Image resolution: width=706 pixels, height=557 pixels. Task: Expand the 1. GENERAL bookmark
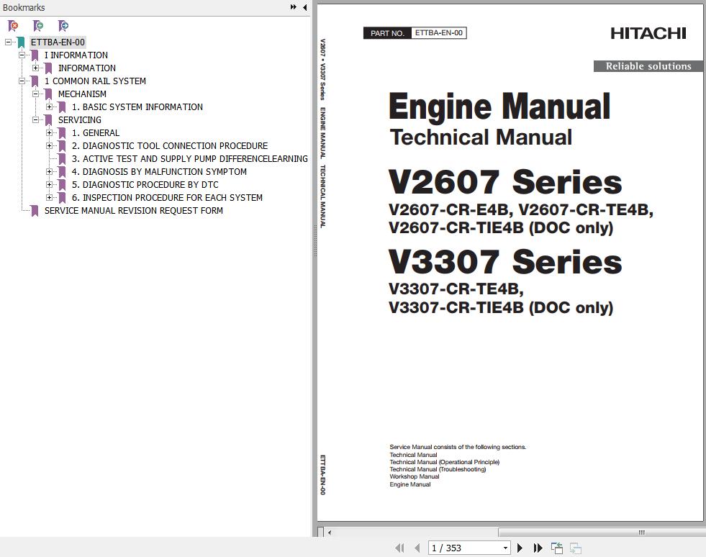[x=50, y=133]
